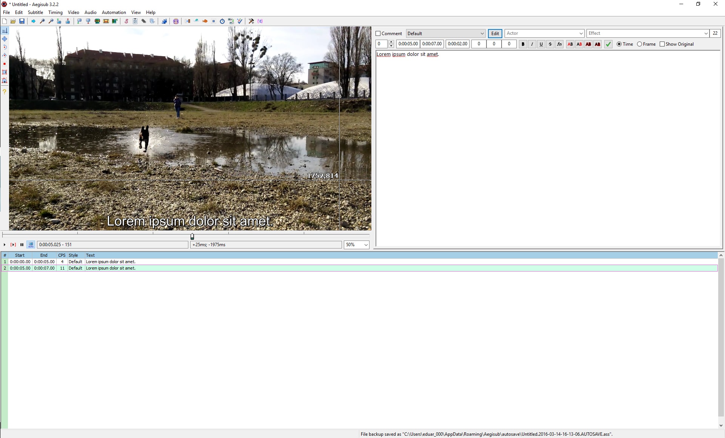Viewport: 725px width, 438px height.
Task: Commit changes with the green checkmark
Action: pyautogui.click(x=608, y=44)
